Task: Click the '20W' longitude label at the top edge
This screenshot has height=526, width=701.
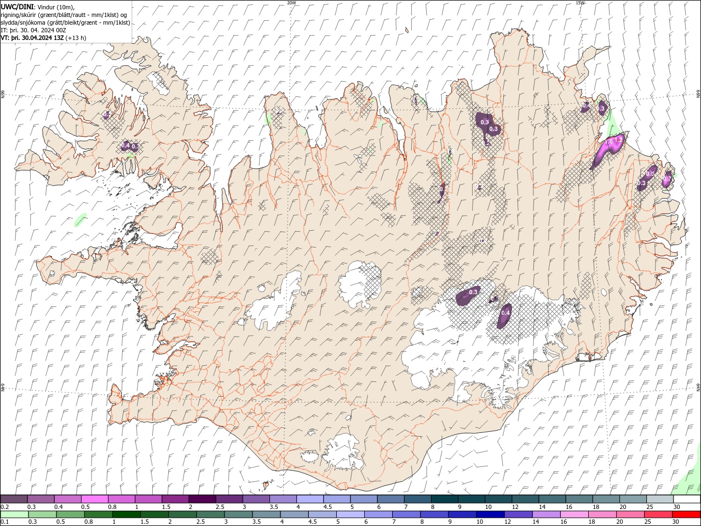Action: tap(291, 3)
